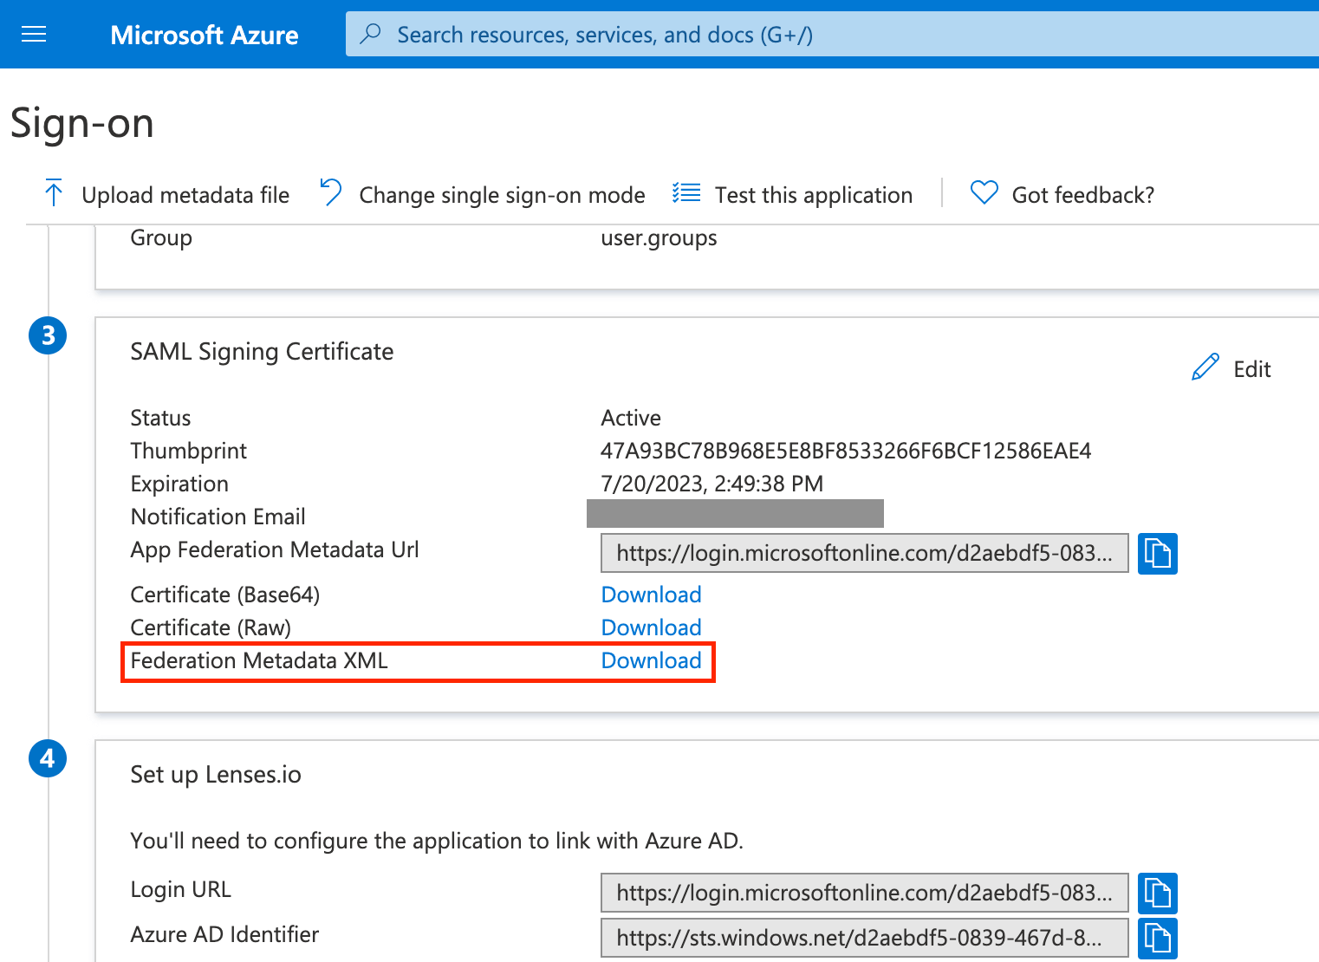Click the Login URL label
This screenshot has height=962, width=1319.
click(x=181, y=889)
